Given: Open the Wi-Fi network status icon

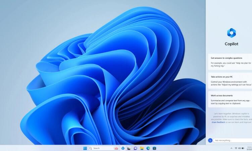Looking at the screenshot, I should (236, 148).
